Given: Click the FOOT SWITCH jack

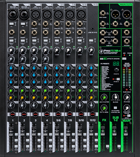Looking at the screenshot, I should click(127, 33).
